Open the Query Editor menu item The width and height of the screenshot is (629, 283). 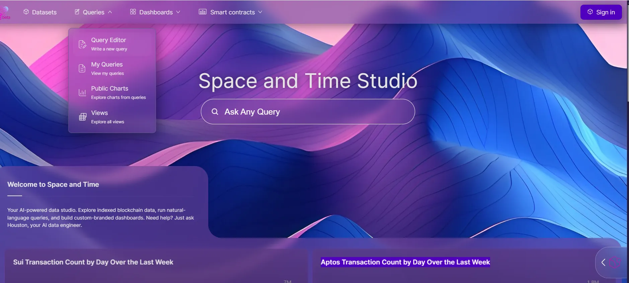[x=109, y=40]
